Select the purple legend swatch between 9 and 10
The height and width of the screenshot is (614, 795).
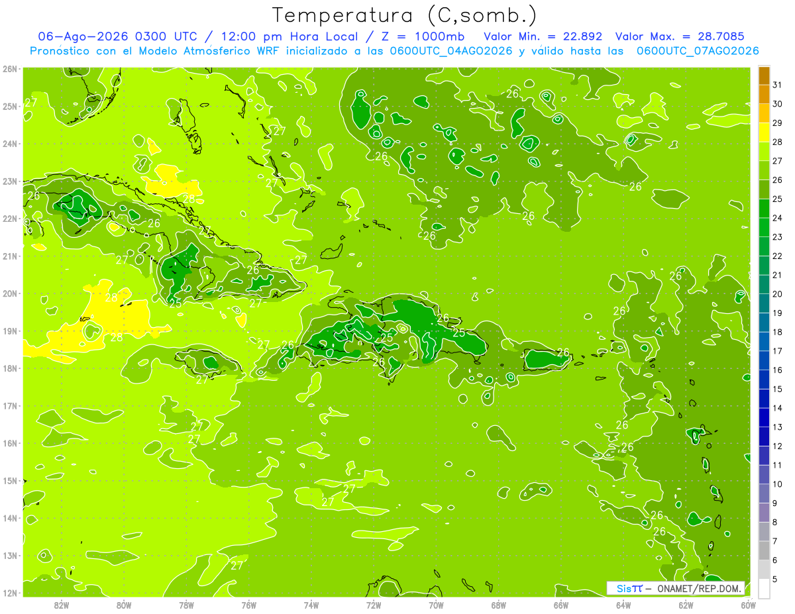pyautogui.click(x=764, y=493)
